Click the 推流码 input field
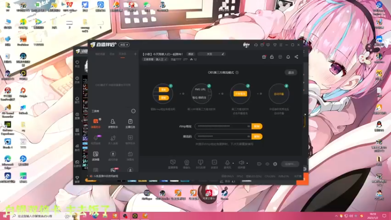Screen dimensions: 391x220 tap(223, 136)
